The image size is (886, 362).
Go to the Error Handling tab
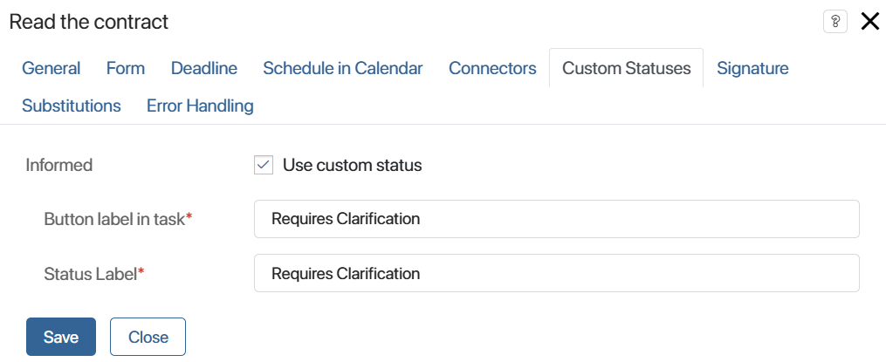[x=200, y=106]
